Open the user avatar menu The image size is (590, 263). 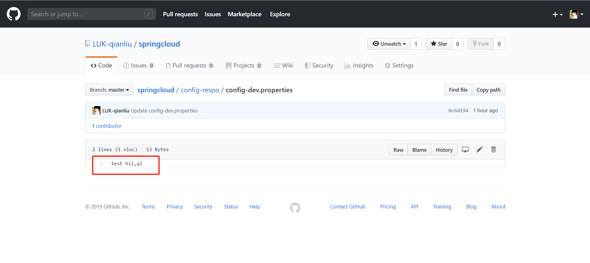click(576, 14)
